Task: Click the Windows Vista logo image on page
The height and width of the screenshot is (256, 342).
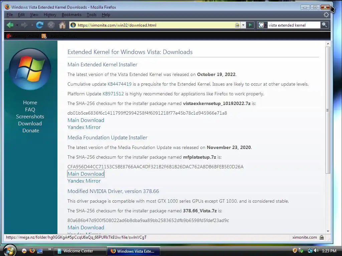Action: click(x=30, y=69)
